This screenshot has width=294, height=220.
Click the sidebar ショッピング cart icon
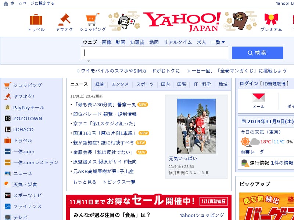pyautogui.click(x=7, y=85)
